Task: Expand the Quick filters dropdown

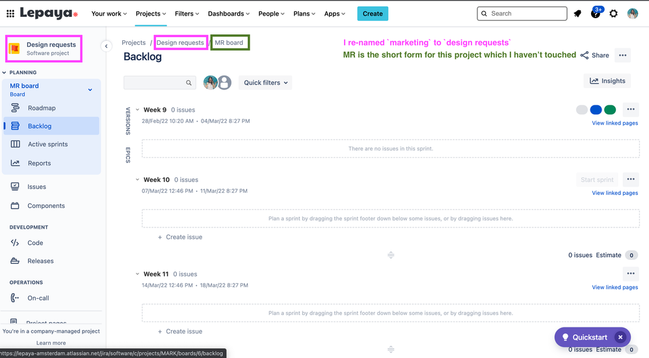Action: tap(265, 83)
